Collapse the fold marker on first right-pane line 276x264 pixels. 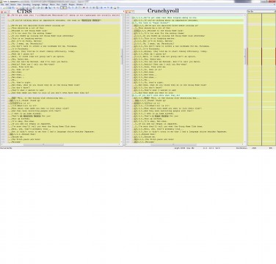pos(133,18)
